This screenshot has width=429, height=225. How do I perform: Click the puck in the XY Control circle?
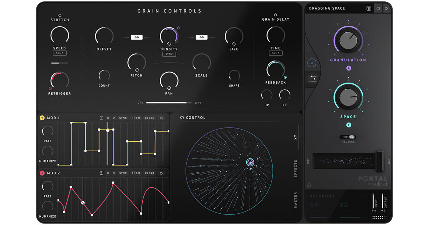point(250,162)
